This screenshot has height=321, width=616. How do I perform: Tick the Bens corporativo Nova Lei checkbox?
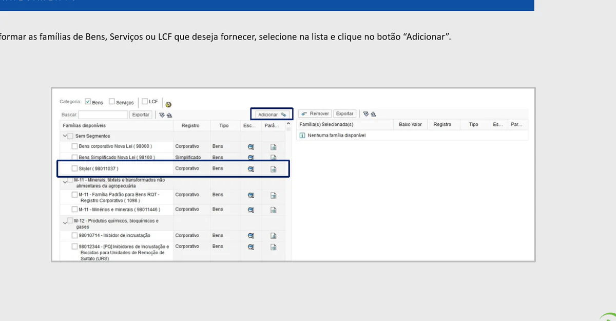pos(75,146)
